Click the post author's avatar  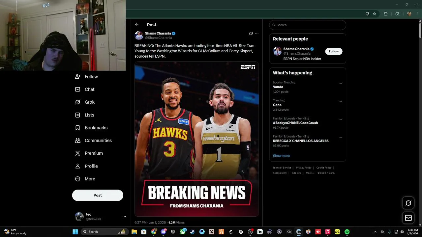tap(139, 35)
